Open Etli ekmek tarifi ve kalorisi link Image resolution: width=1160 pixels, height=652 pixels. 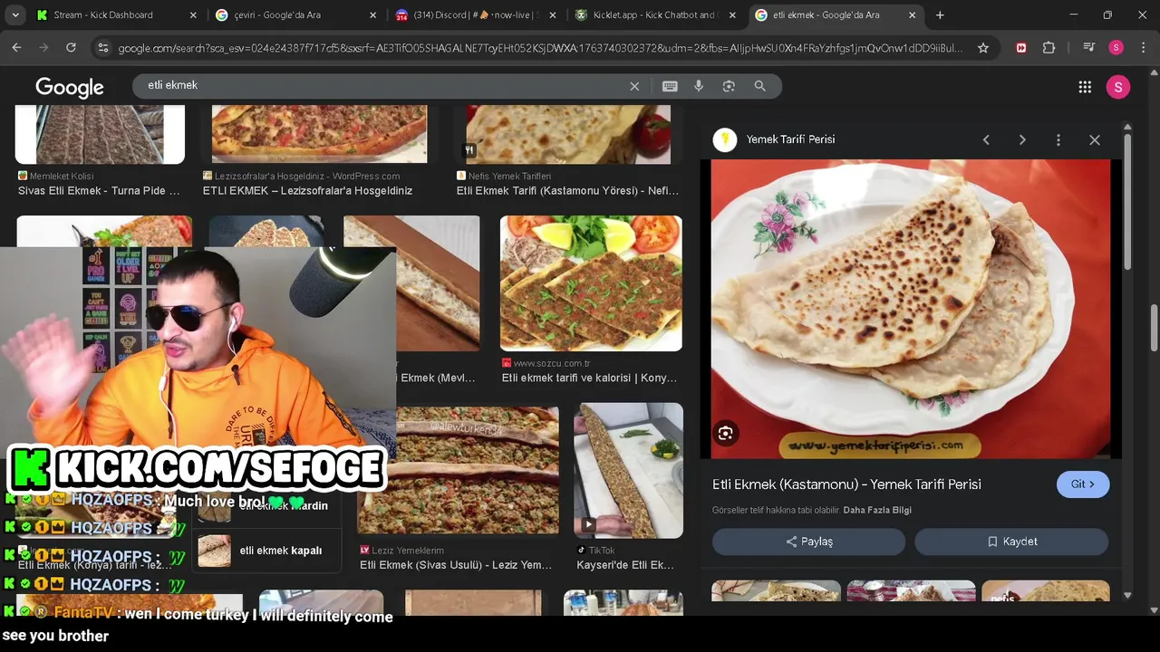[x=590, y=378]
